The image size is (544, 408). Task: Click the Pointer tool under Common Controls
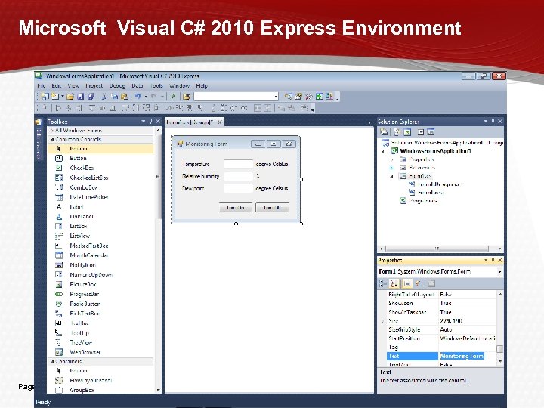[100, 149]
